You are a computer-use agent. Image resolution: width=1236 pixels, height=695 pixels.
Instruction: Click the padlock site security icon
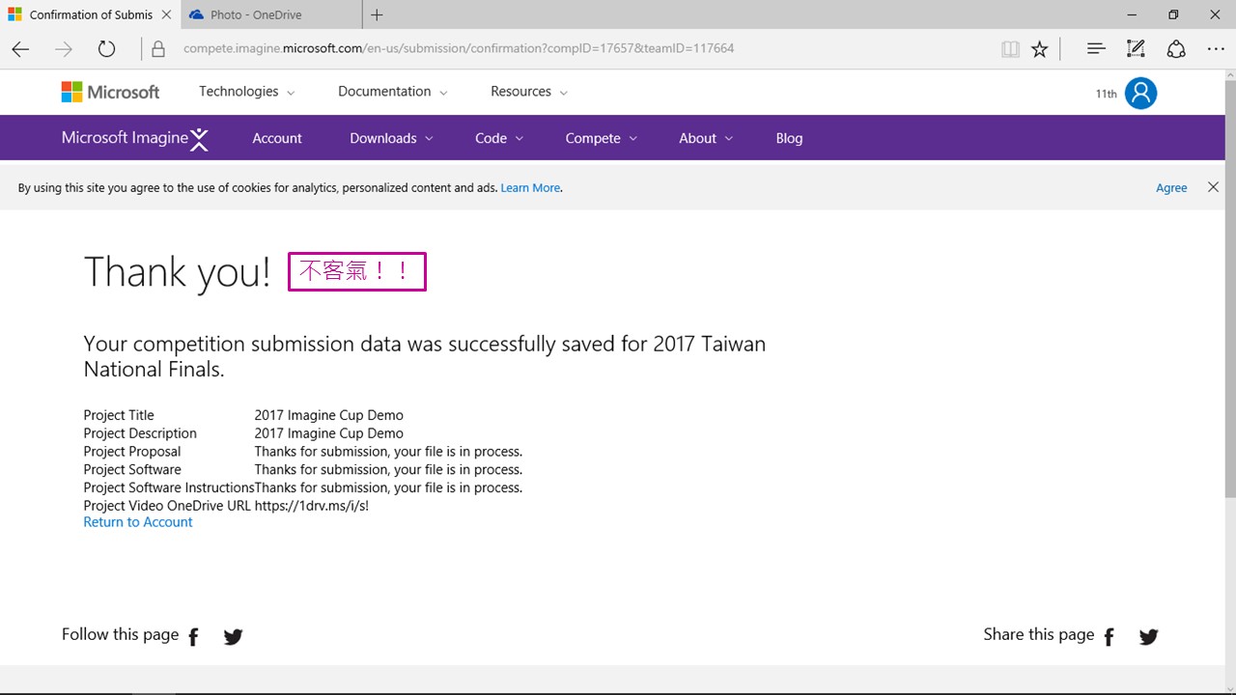[158, 49]
